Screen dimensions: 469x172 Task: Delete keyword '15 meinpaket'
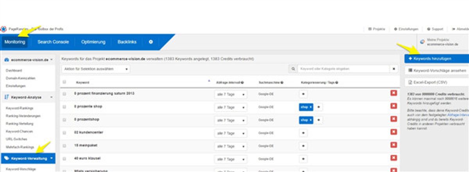click(394, 145)
